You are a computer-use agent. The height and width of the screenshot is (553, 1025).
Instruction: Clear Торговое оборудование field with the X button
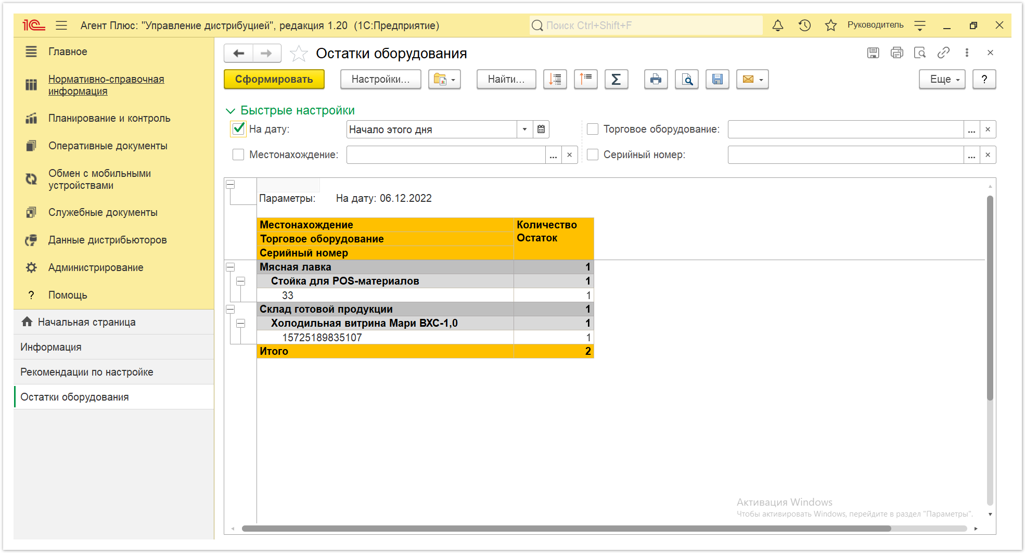point(988,130)
